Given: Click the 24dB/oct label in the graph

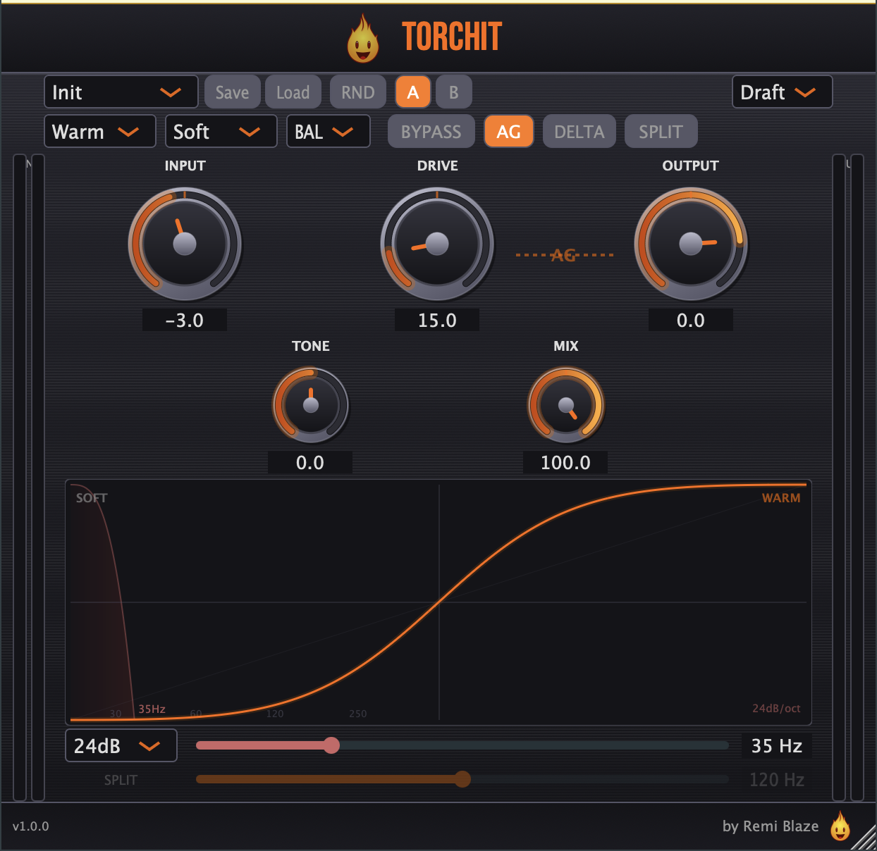Looking at the screenshot, I should [x=776, y=708].
